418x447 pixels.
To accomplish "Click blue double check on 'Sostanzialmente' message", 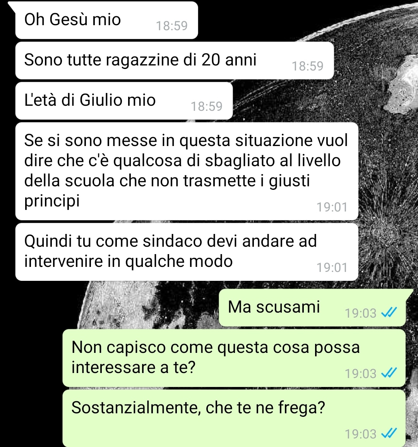I will pyautogui.click(x=389, y=433).
